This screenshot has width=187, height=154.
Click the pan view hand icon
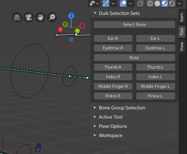tap(40, 17)
